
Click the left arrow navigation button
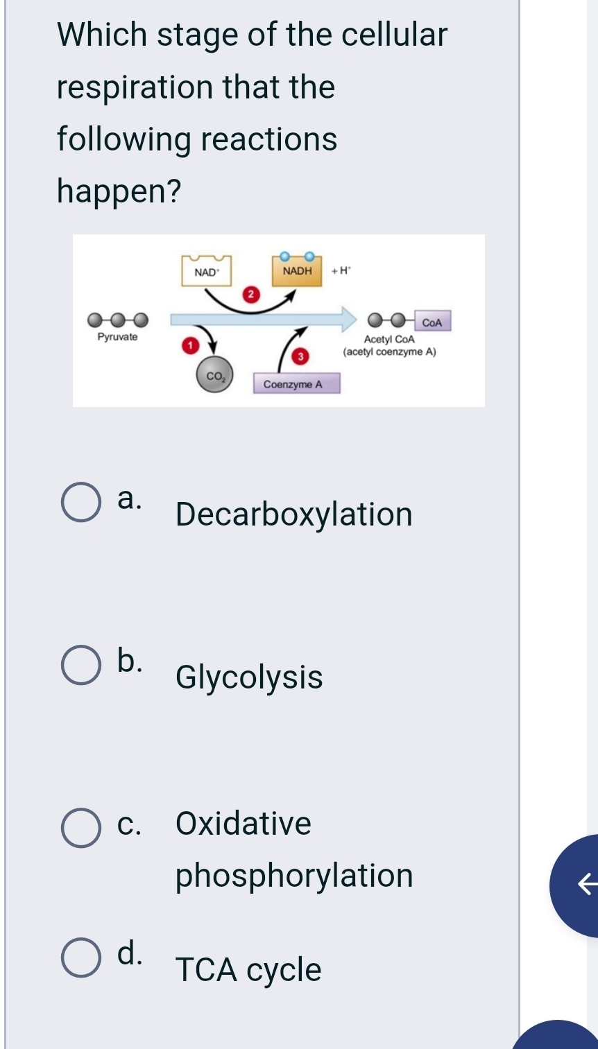tap(580, 885)
